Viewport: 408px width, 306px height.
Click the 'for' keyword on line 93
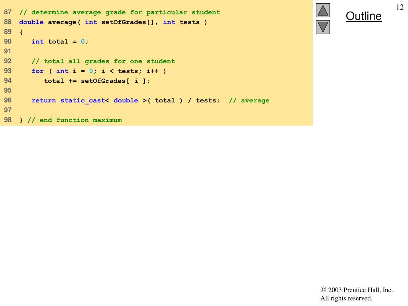(x=37, y=71)
